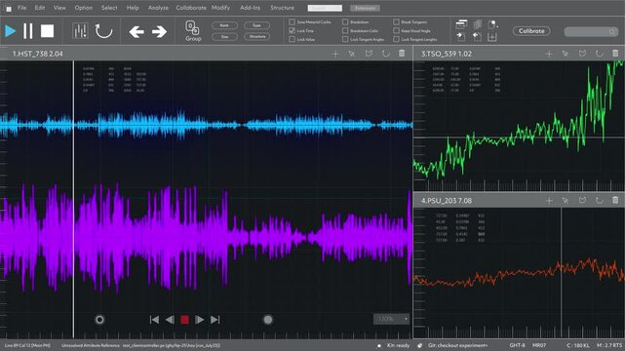Screen dimensions: 625x351
Task: Click the Extensions button in menu bar
Action: click(x=365, y=8)
